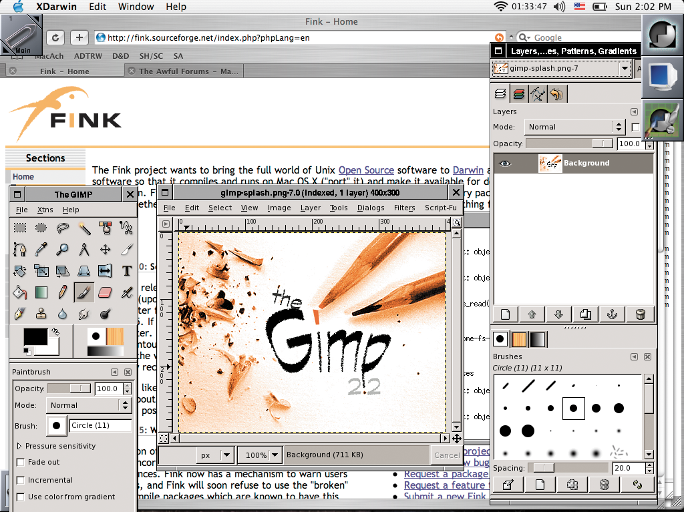Viewport: 684px width, 512px height.
Task: Select the Paths tool
Action: [19, 250]
